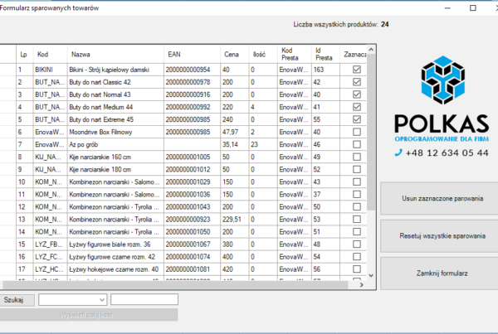Open the Szukaj field dropdown
This screenshot has width=498, height=334.
(x=102, y=299)
